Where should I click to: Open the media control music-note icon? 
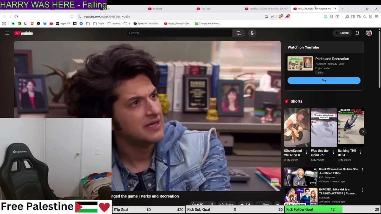point(347,17)
